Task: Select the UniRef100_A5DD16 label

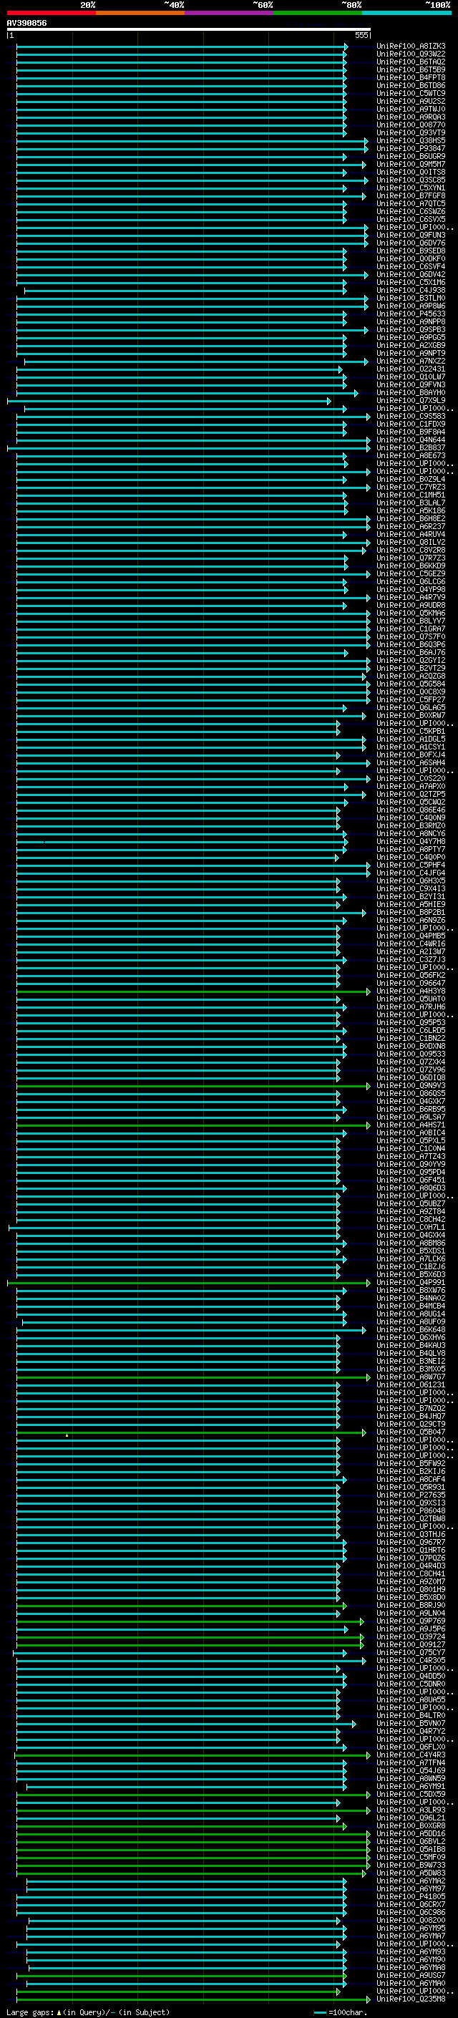Action: pyautogui.click(x=411, y=1833)
